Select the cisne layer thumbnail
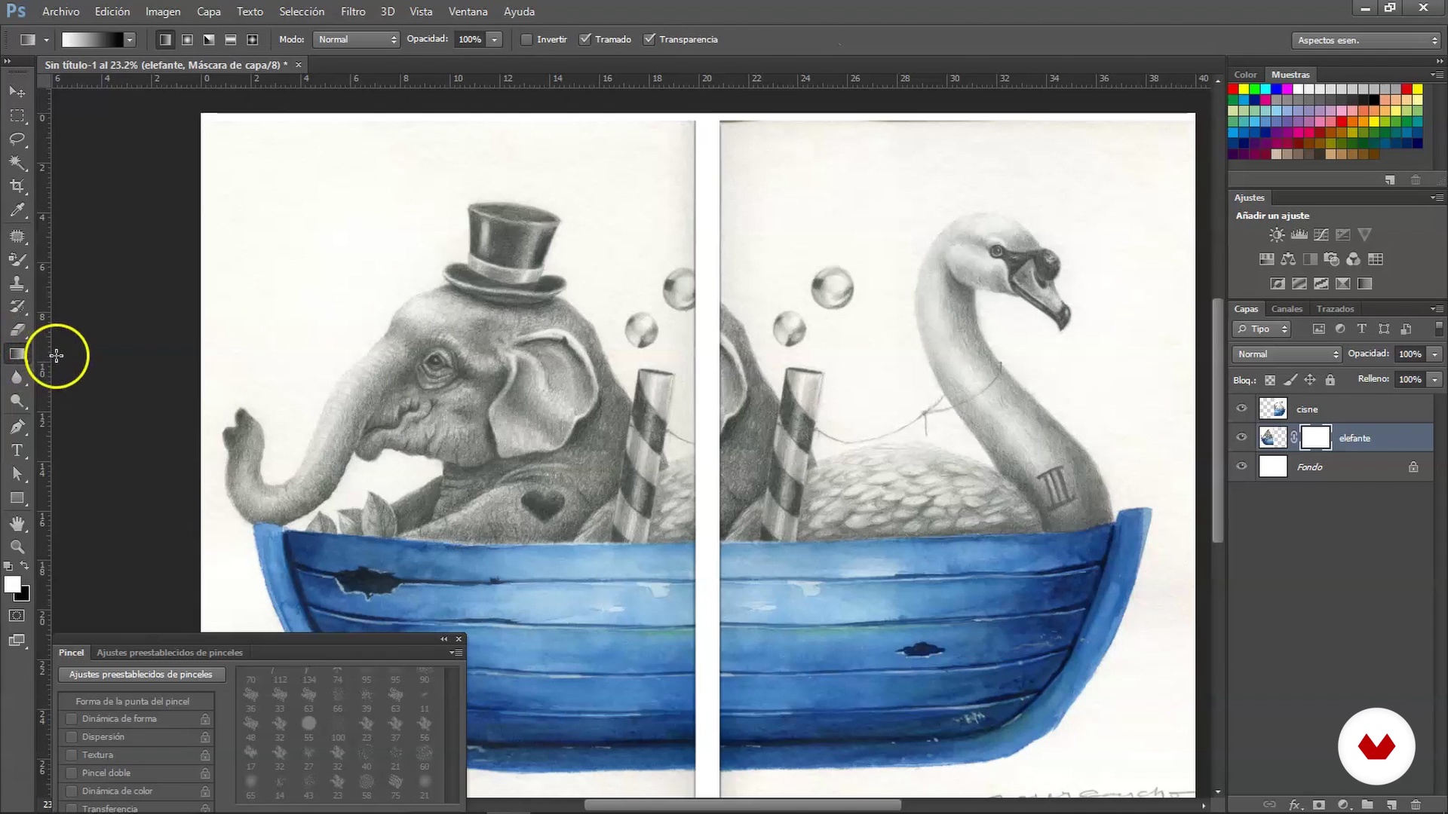Image resolution: width=1448 pixels, height=814 pixels. 1273,409
